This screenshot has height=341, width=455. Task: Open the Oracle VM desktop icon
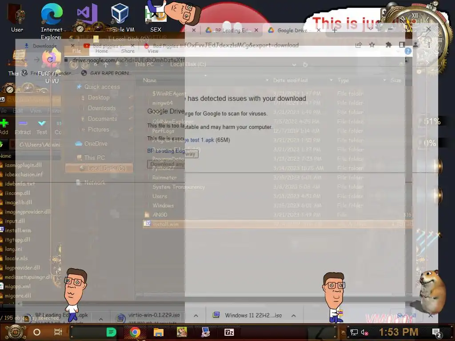coord(120,18)
